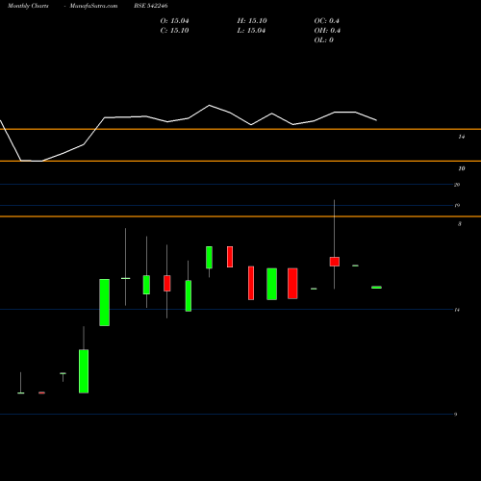Viewport: 481px width, 481px height.
Task: Click the 'OC: 0.4' reading
Action: pyautogui.click(x=326, y=21)
